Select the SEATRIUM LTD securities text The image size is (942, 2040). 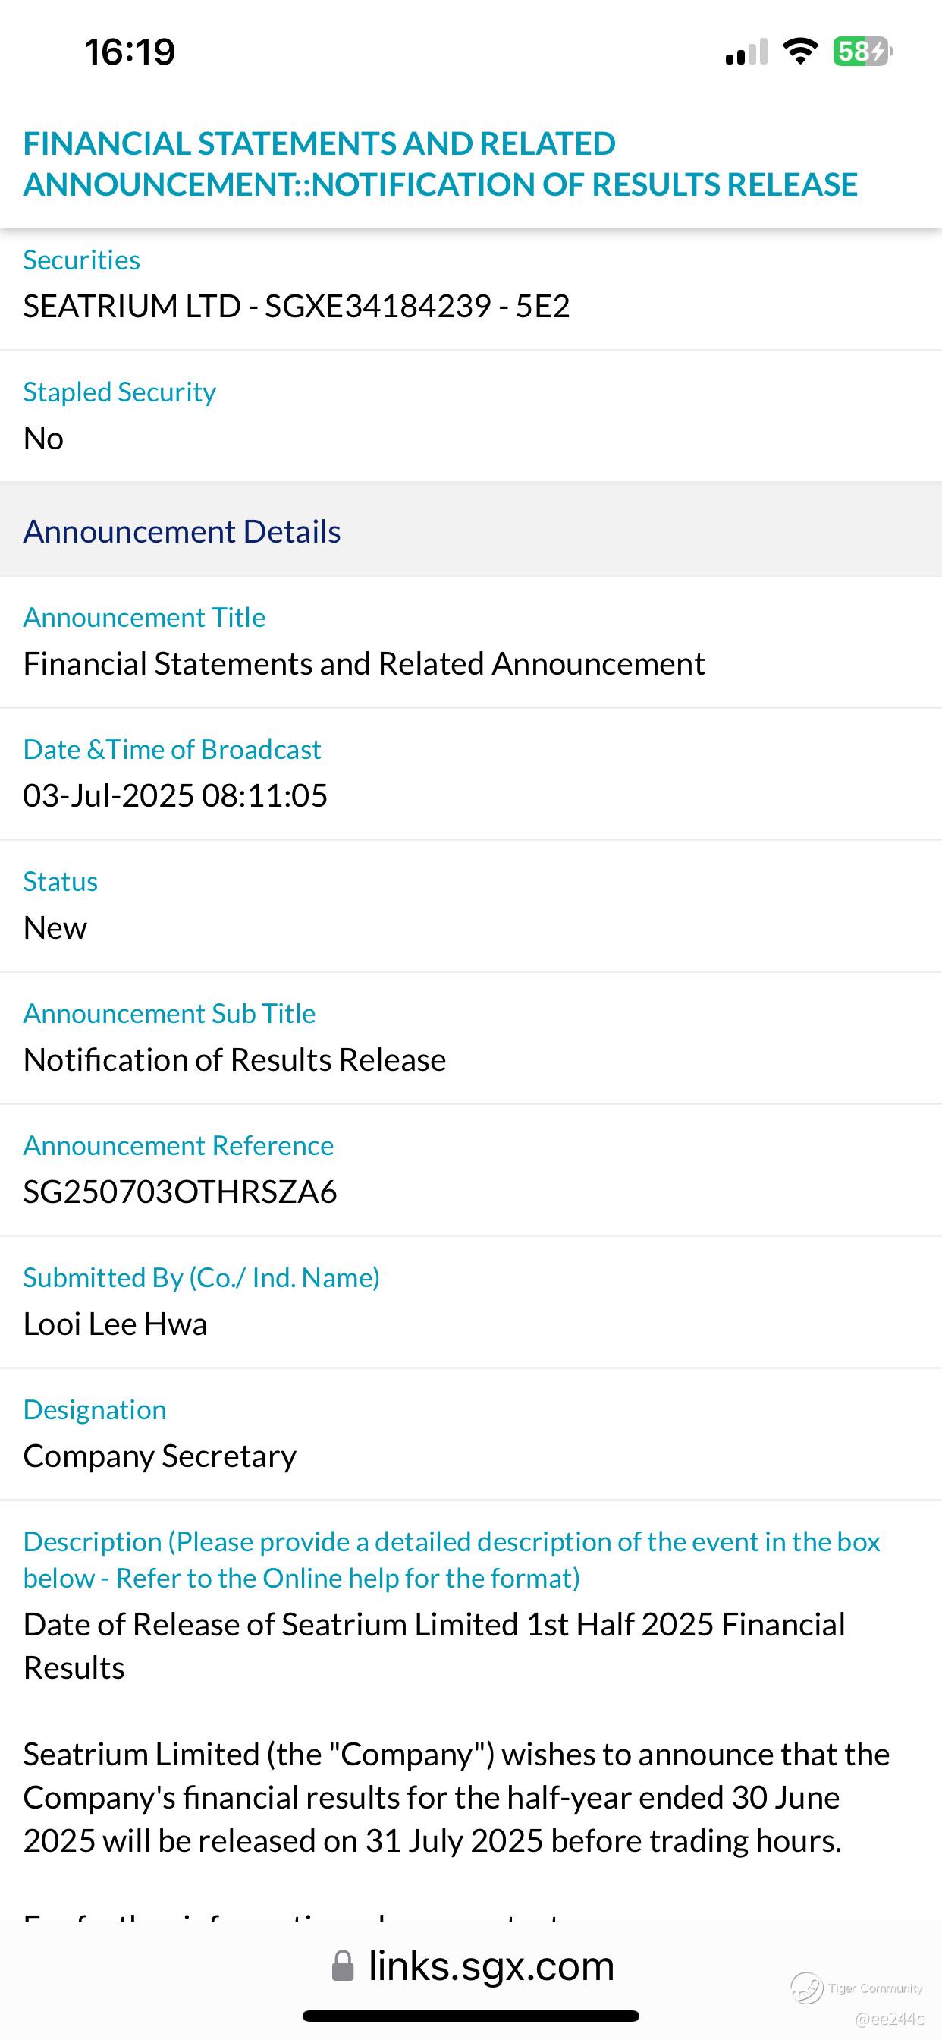[x=296, y=307]
